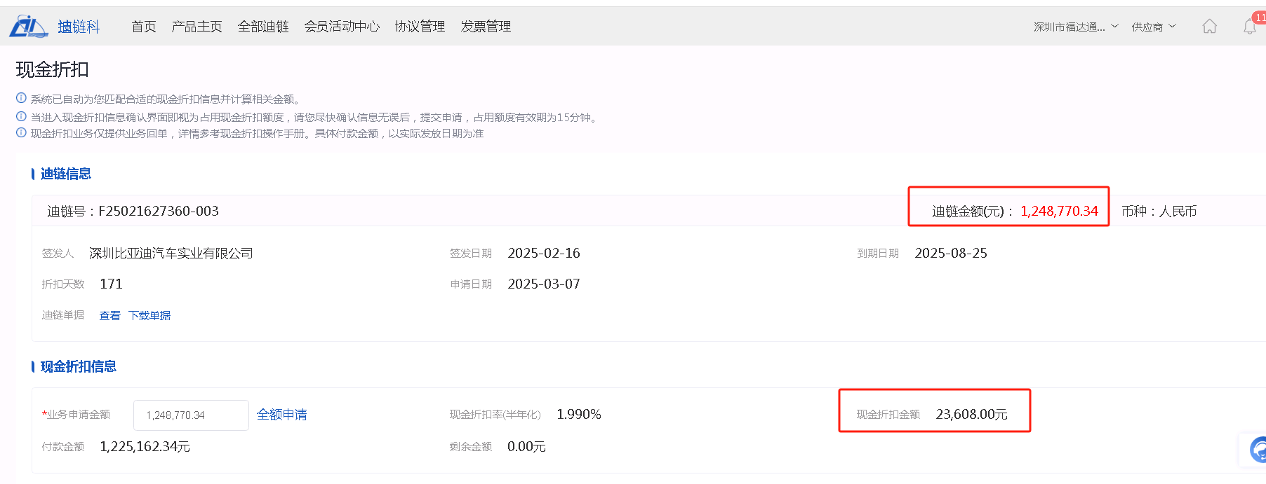Click 现金折扣金额 value 23,608.00元

point(971,414)
